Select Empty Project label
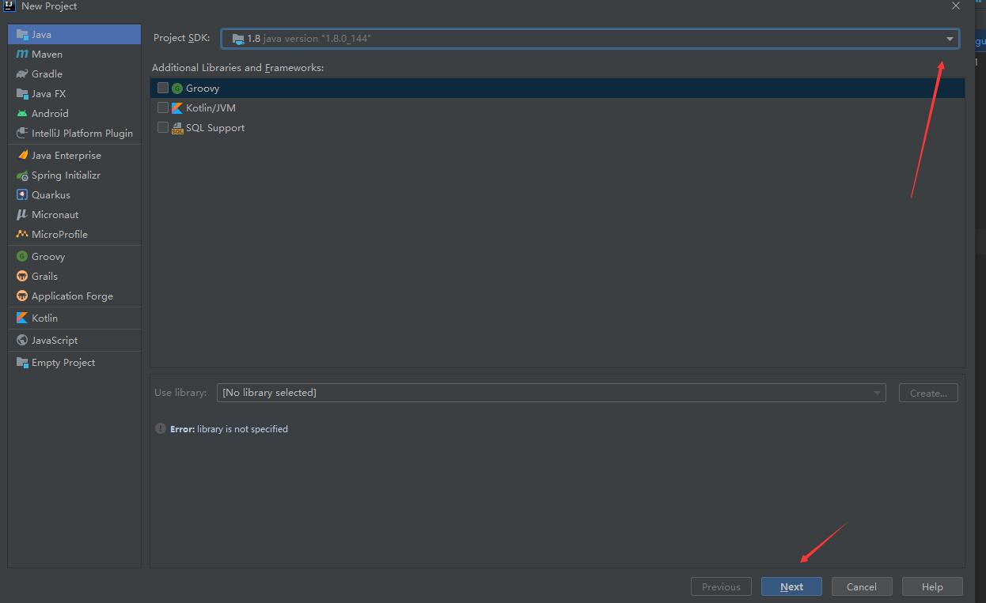The height and width of the screenshot is (603, 986). (63, 363)
